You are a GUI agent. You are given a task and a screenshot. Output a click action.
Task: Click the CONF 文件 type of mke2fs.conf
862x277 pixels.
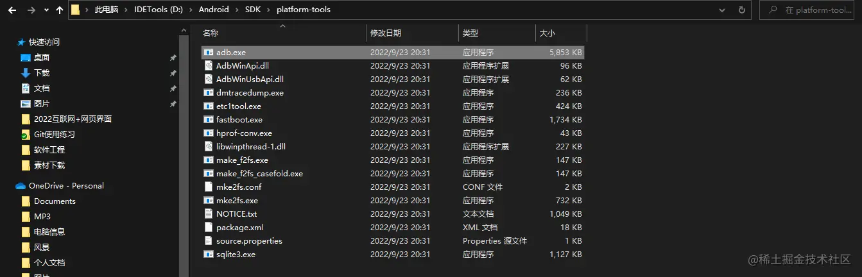point(483,187)
